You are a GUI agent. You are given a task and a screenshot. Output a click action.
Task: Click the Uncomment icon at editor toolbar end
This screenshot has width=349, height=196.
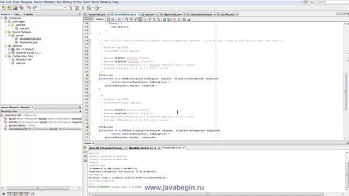[x=189, y=20]
